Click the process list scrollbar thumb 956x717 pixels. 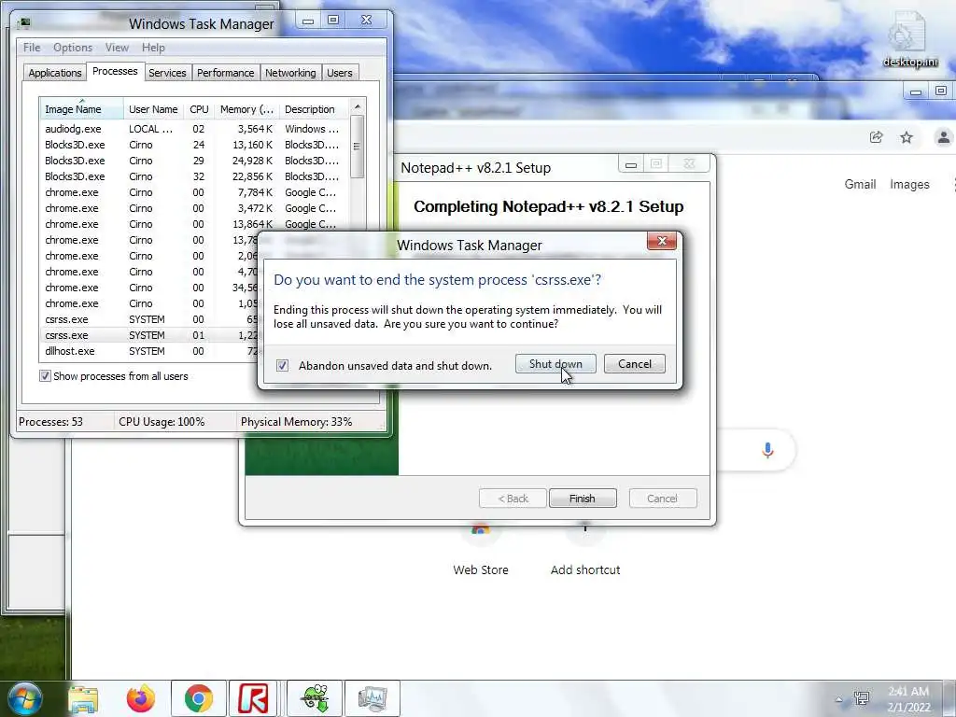358,147
